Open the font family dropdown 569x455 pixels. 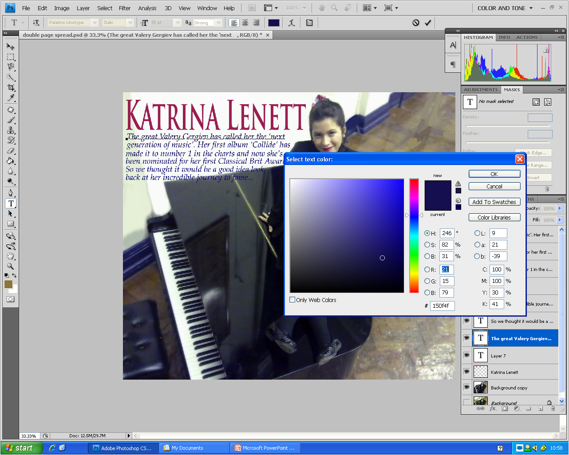[x=95, y=23]
